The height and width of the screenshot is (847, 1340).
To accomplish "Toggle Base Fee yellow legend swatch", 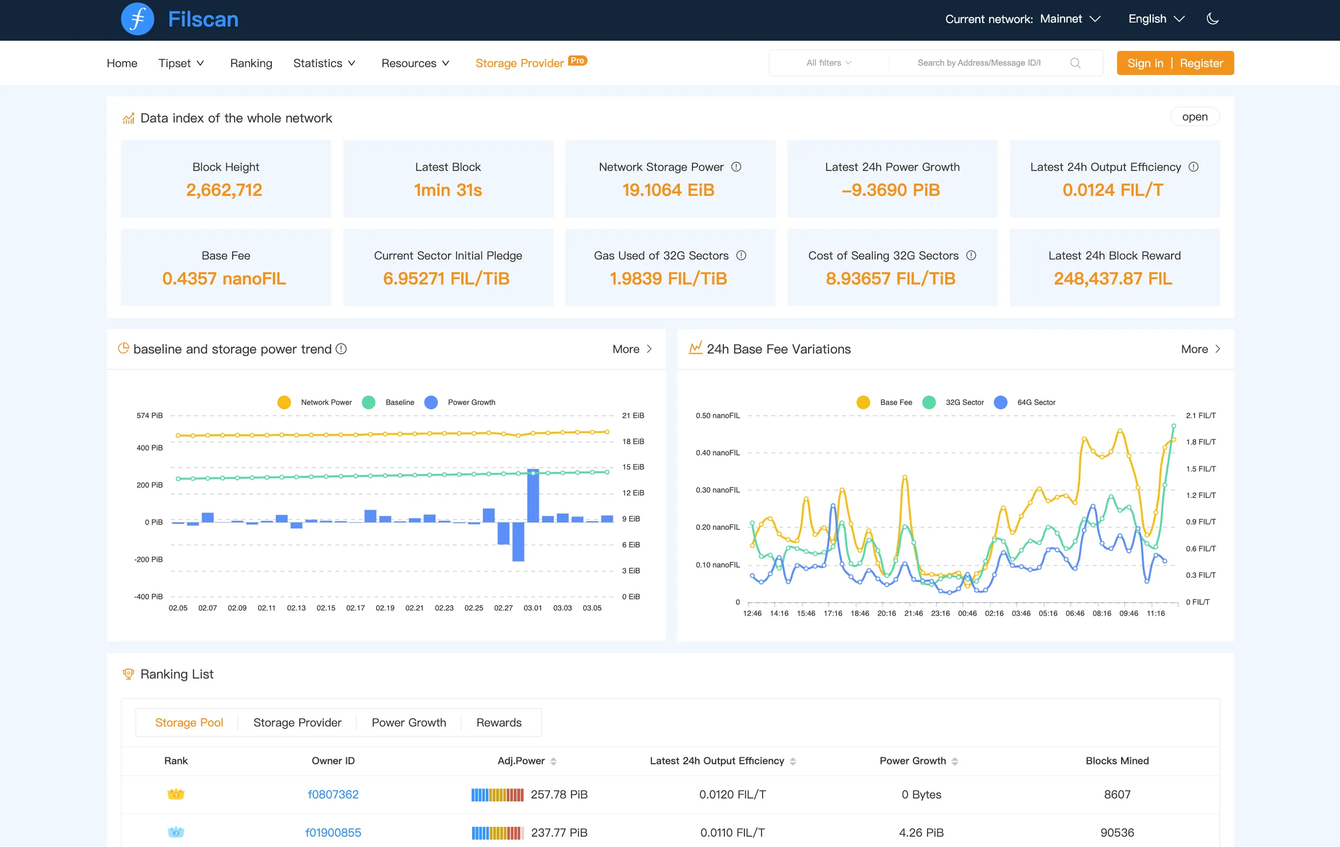I will pyautogui.click(x=863, y=402).
